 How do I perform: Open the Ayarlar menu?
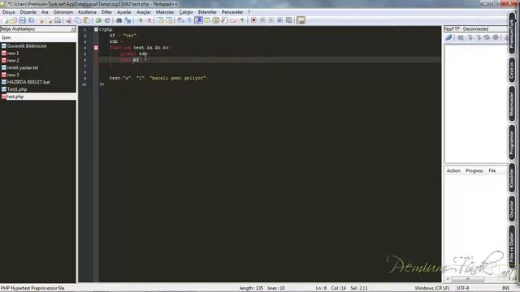124,12
